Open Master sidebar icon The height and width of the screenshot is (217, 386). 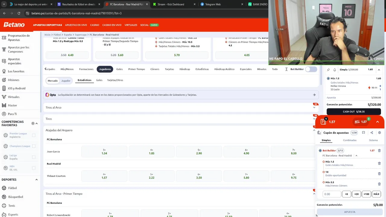tap(4, 105)
